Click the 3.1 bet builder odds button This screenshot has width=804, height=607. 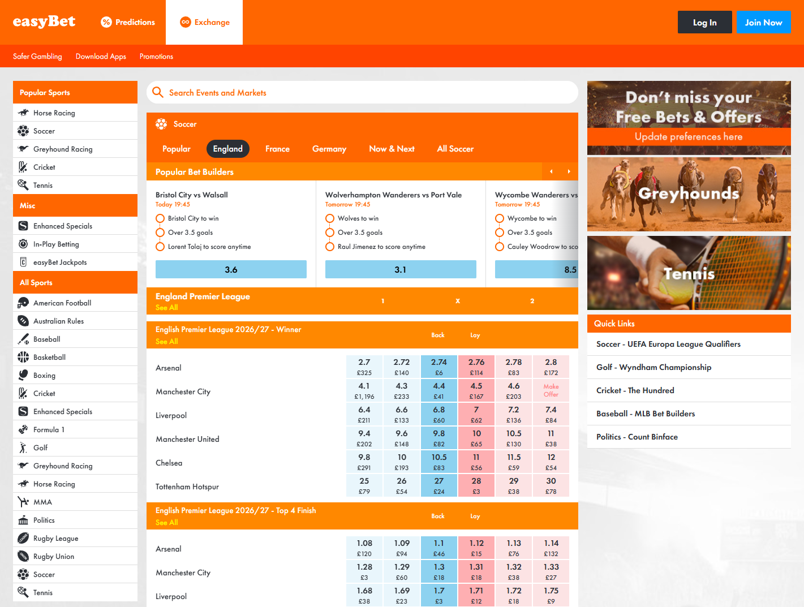coord(401,269)
